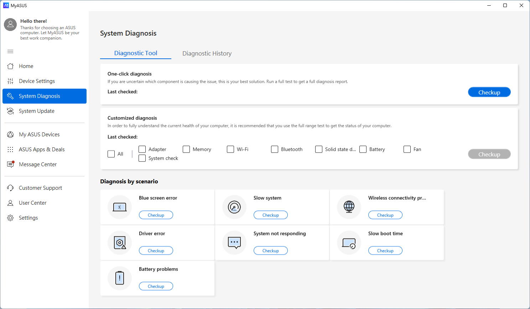
Task: Open System Update in the sidebar
Action: tap(37, 111)
